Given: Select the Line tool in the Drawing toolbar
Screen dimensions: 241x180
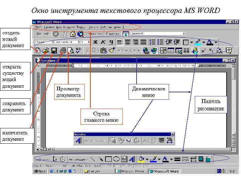Looking at the screenshot, I should pyautogui.click(x=93, y=159).
